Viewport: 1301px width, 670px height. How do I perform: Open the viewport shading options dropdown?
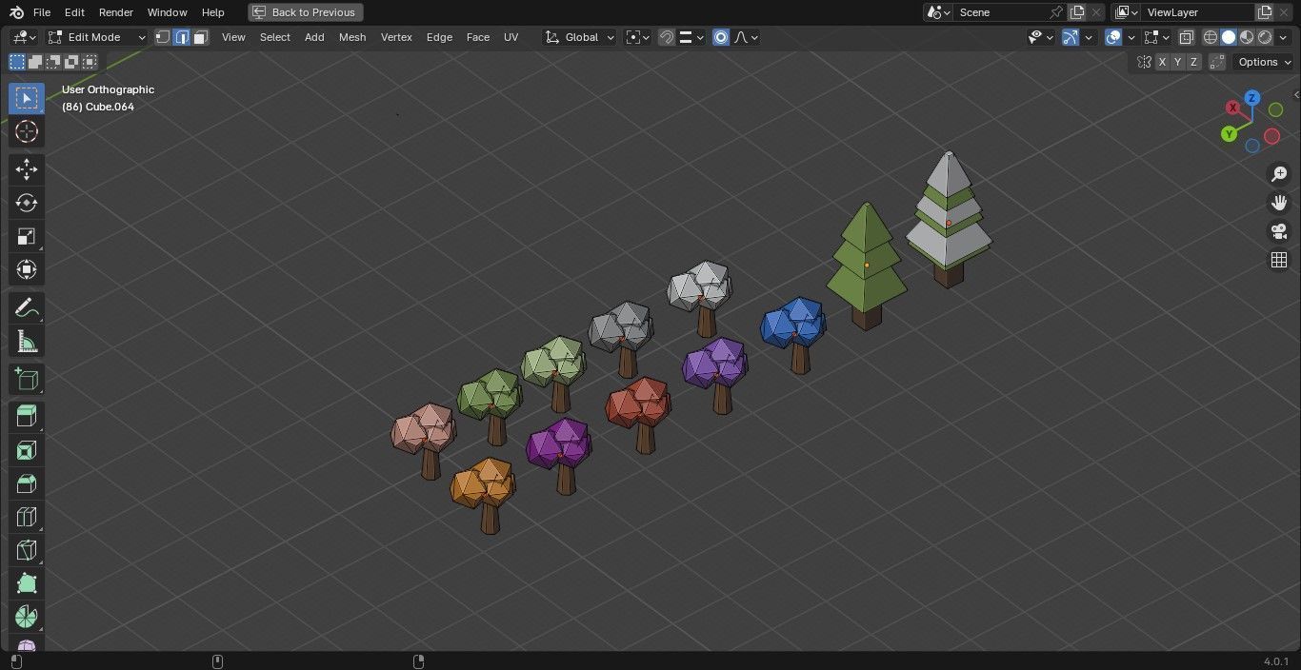pos(1282,37)
